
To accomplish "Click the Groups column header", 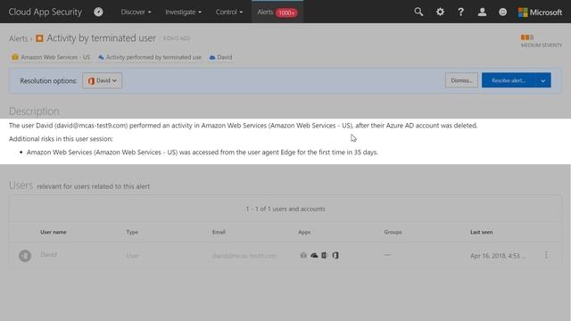I will click(393, 232).
